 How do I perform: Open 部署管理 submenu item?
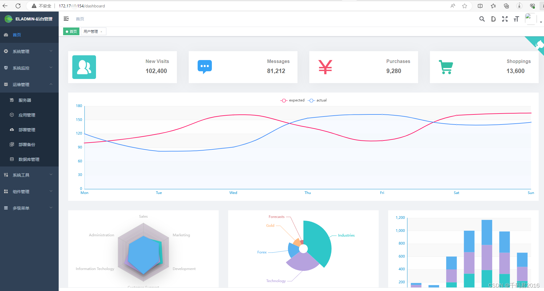(x=29, y=130)
